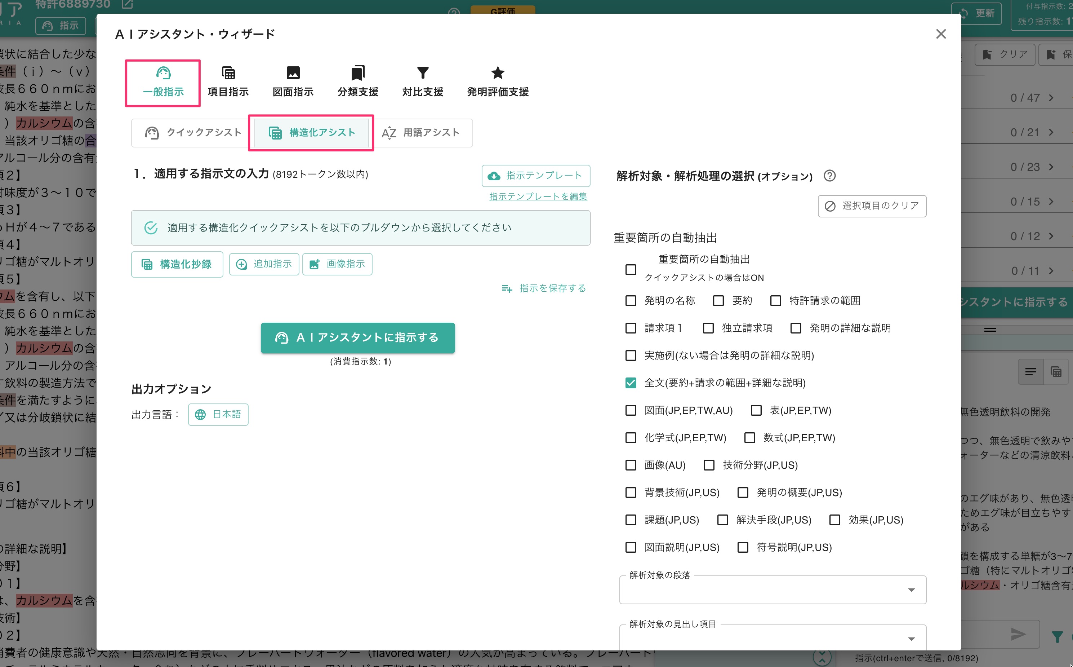
Task: Click the send arrow icon in background chat
Action: (x=1018, y=634)
